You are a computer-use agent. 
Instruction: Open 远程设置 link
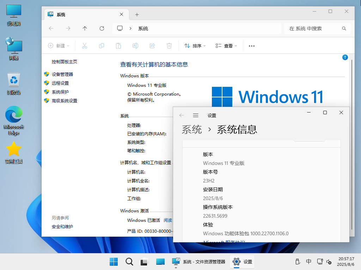point(60,83)
